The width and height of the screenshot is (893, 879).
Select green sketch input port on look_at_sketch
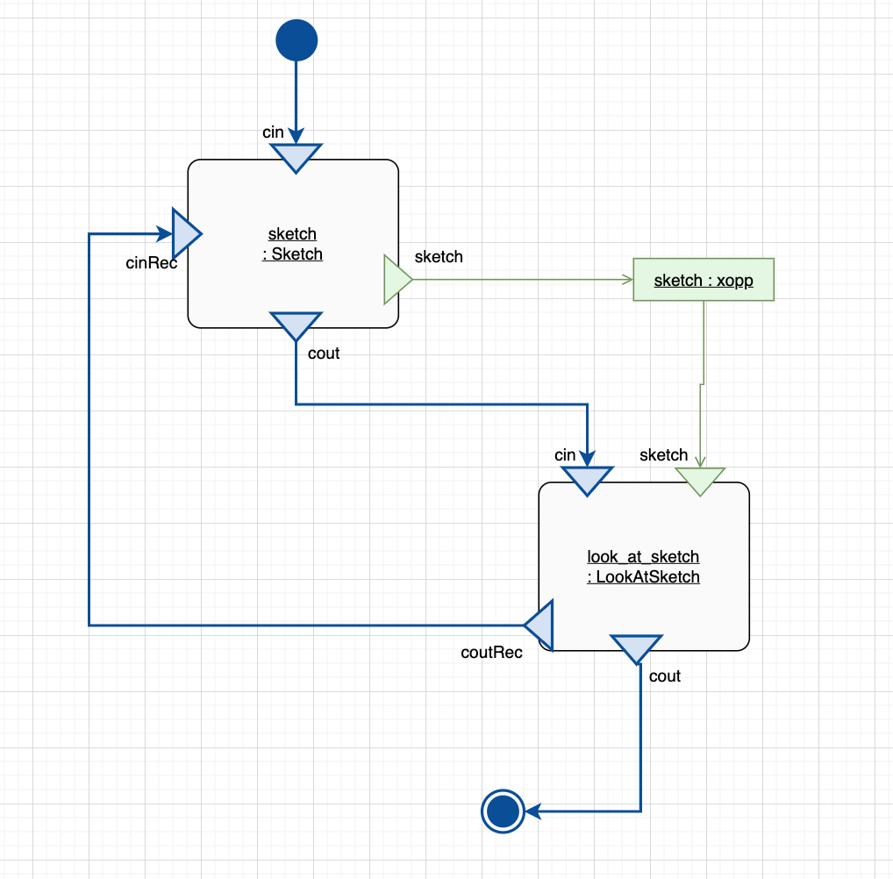(700, 480)
